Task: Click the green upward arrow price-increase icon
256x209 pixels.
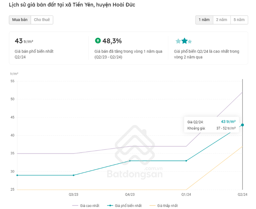Action: coord(98,41)
